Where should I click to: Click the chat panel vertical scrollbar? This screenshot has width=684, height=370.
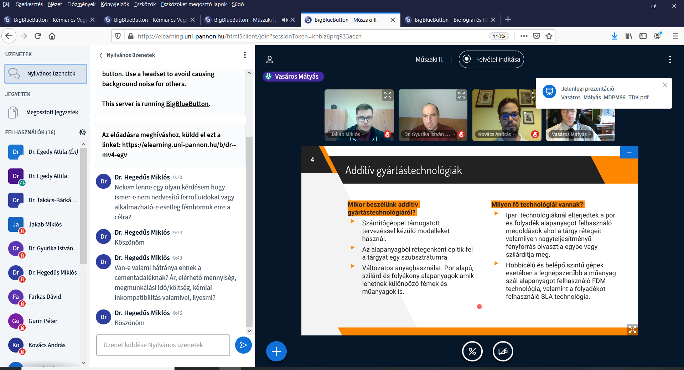(x=249, y=231)
